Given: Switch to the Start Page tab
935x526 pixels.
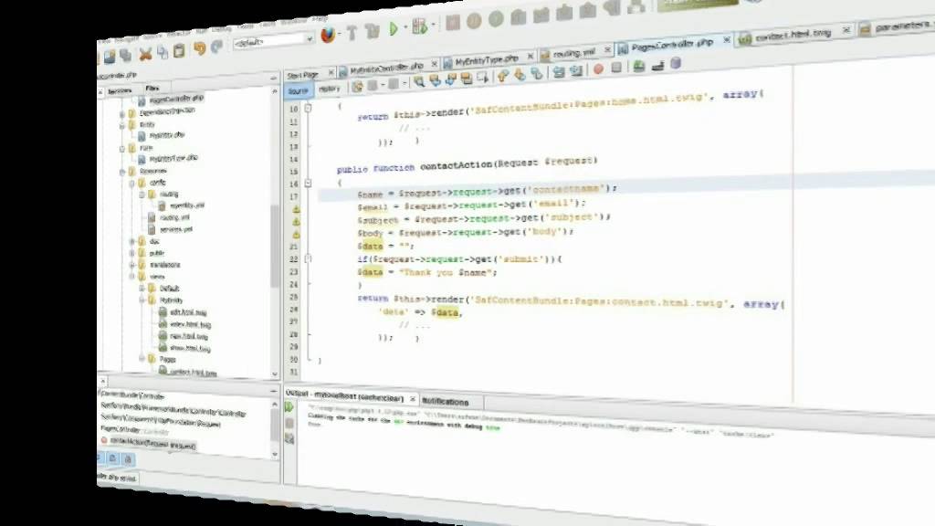Looking at the screenshot, I should coord(302,75).
